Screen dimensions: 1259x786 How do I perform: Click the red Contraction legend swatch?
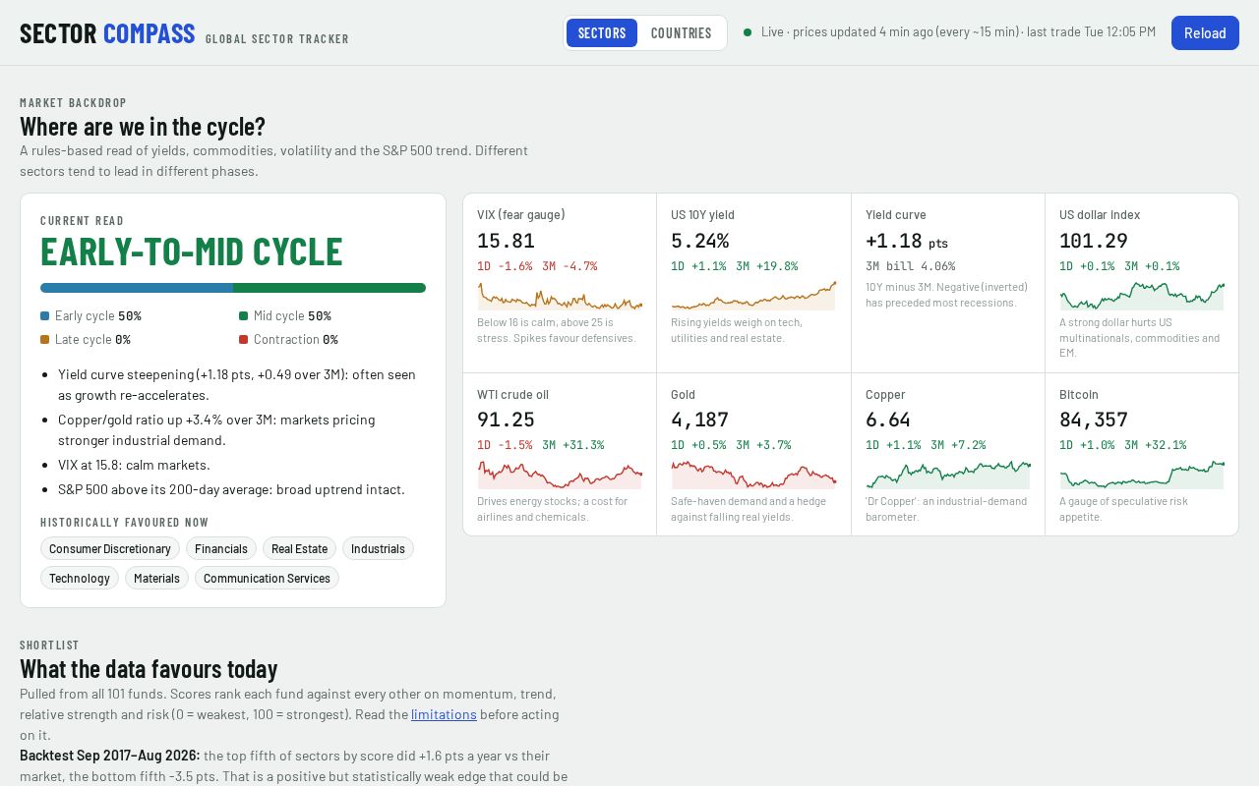[243, 340]
